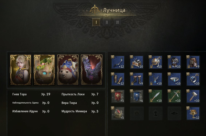Open the chest armor slot +10

pyautogui.click(x=174, y=62)
